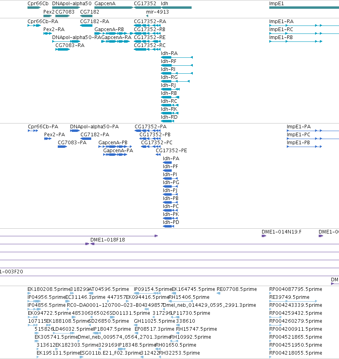The height and width of the screenshot is (359, 339).
Task: Click transcript DNApol-alpha50-RA label
Action: (x=76, y=37)
